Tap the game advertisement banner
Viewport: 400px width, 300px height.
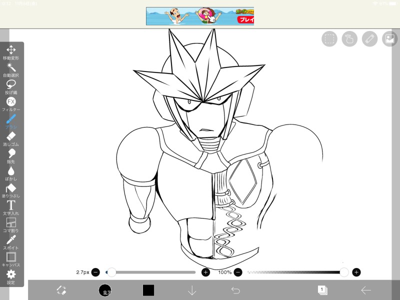[200, 16]
